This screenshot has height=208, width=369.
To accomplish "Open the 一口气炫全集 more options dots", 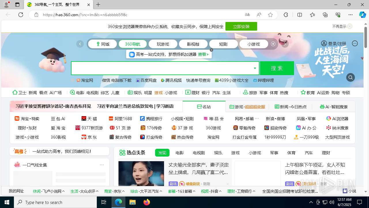I will pos(102,165).
